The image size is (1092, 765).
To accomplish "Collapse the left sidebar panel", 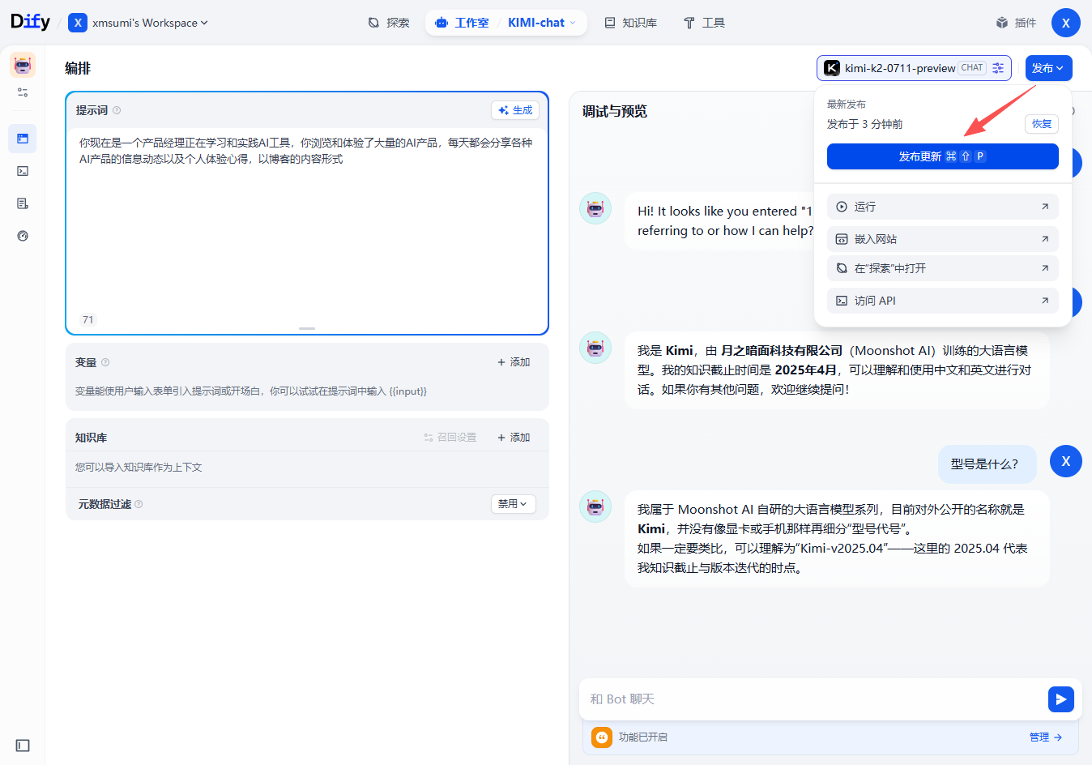I will pos(23,746).
